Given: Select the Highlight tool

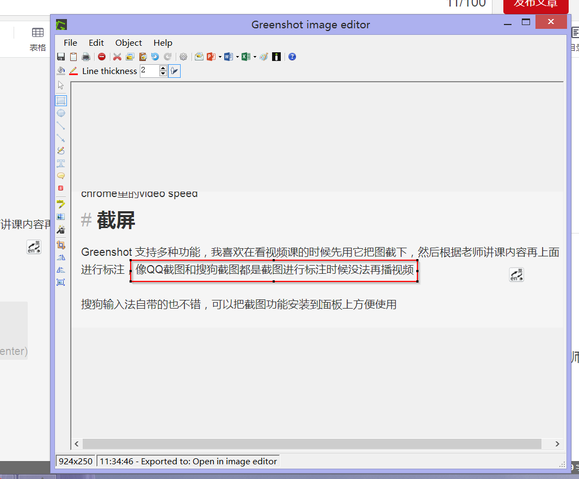Looking at the screenshot, I should point(61,204).
